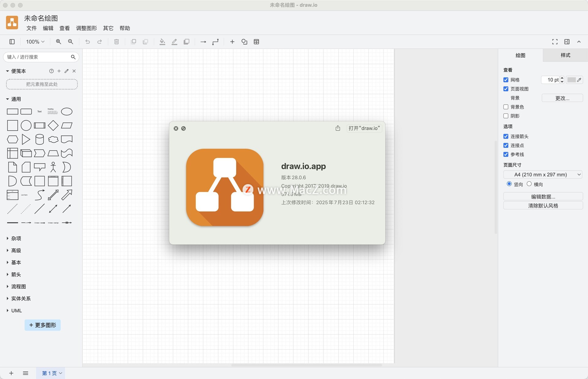Expand the 高级 shapes section
Screen dimensions: 588x379
coord(14,250)
